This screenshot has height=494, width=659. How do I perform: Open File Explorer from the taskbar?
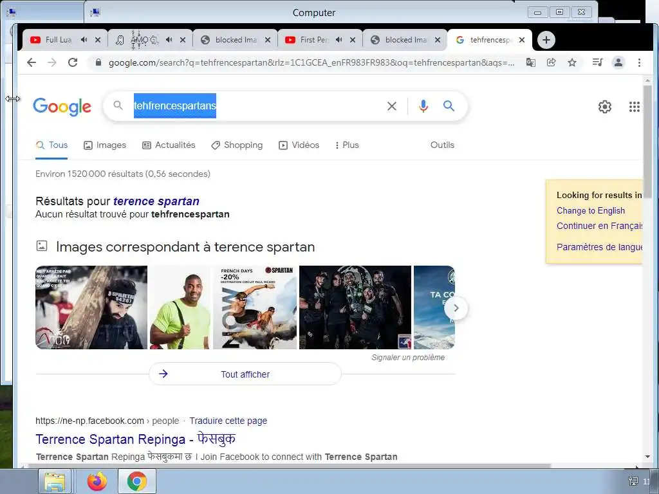pyautogui.click(x=55, y=481)
